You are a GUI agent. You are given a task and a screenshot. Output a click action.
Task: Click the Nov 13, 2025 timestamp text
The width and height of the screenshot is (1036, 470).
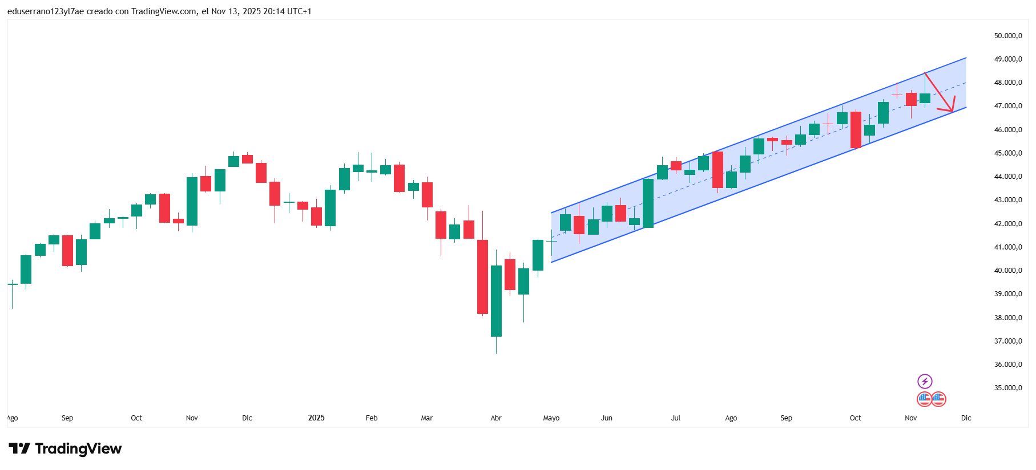coord(236,11)
